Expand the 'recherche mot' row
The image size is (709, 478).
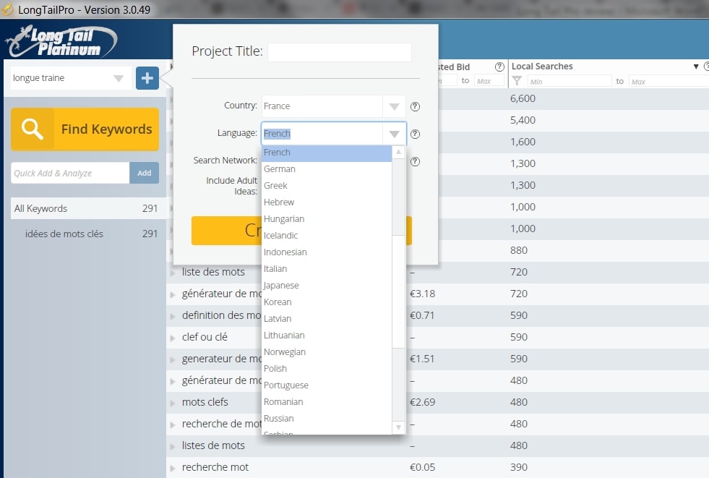(x=173, y=468)
